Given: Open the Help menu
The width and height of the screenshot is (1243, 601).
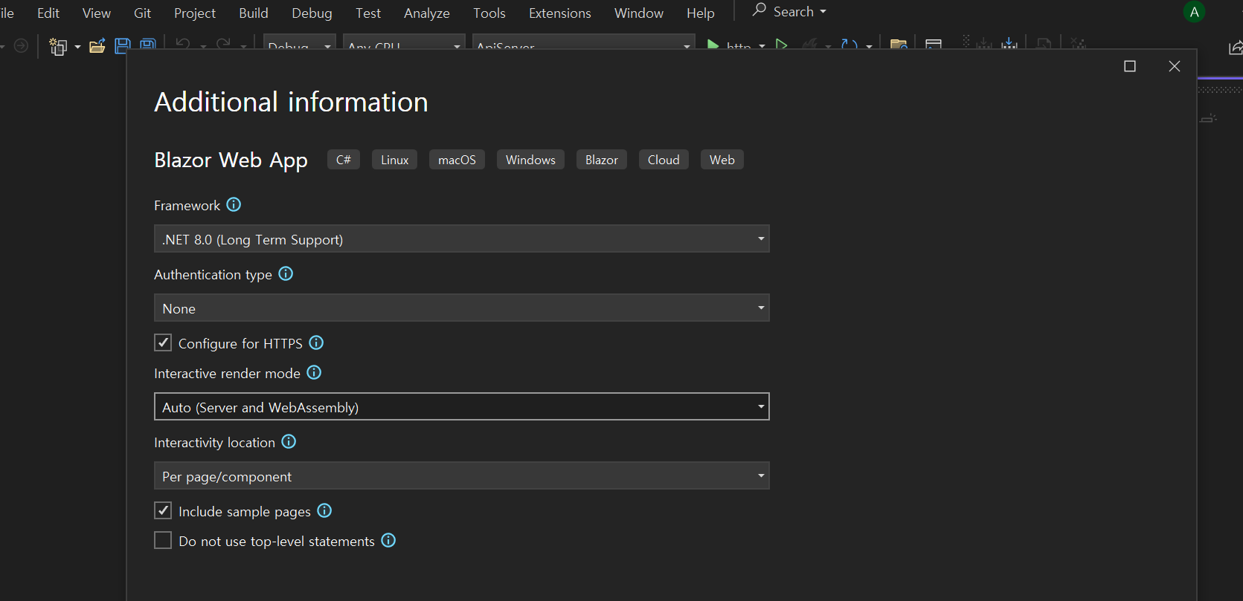Looking at the screenshot, I should coord(701,13).
